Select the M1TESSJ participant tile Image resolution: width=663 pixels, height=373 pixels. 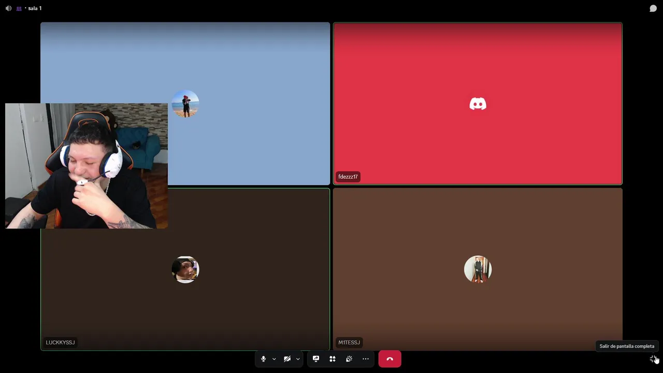[x=478, y=269]
